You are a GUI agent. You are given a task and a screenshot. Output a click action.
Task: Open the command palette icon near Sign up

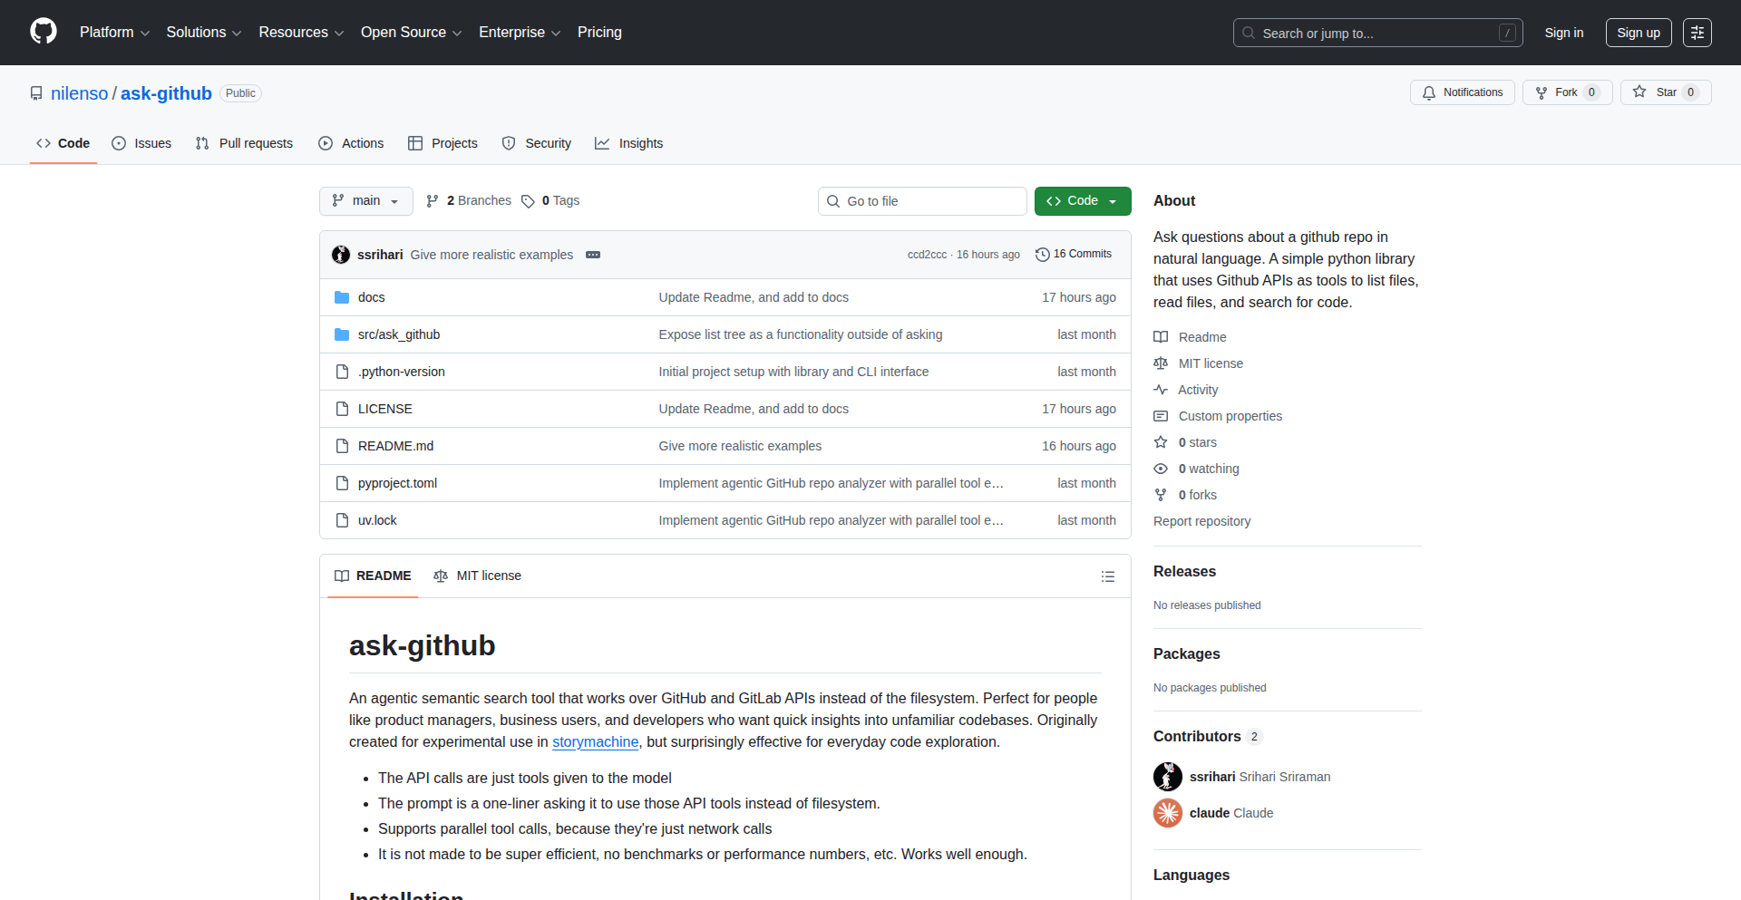pyautogui.click(x=1697, y=33)
